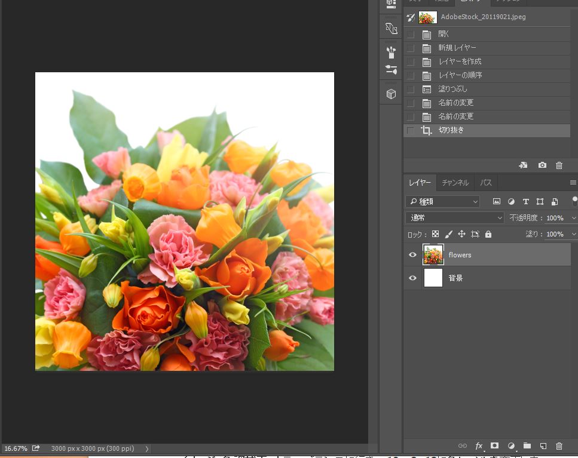Switch to the パス tab
This screenshot has height=458, width=578.
[486, 183]
